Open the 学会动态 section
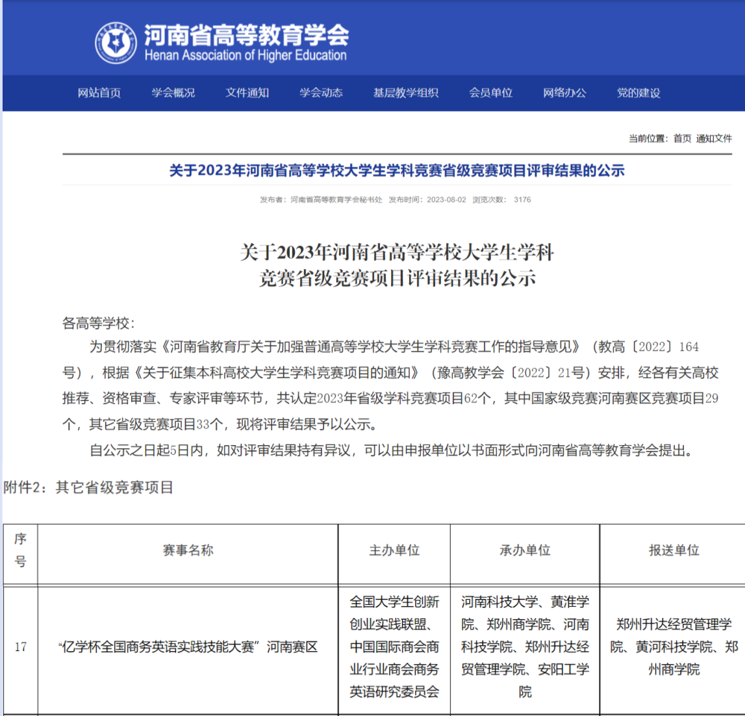 (x=321, y=93)
